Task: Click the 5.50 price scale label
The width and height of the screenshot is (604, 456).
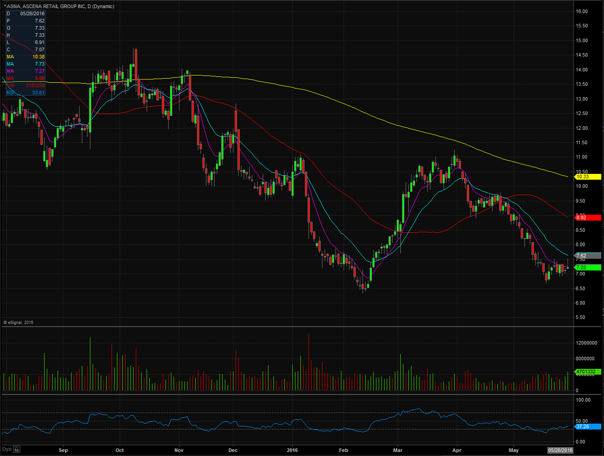Action: (x=581, y=317)
